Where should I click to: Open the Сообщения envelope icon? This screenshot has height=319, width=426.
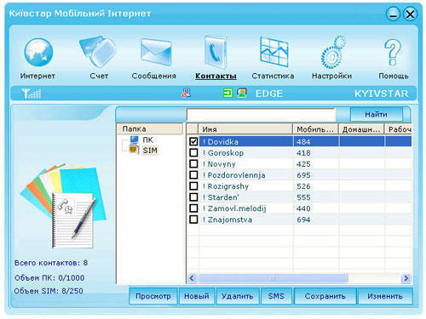pyautogui.click(x=156, y=52)
